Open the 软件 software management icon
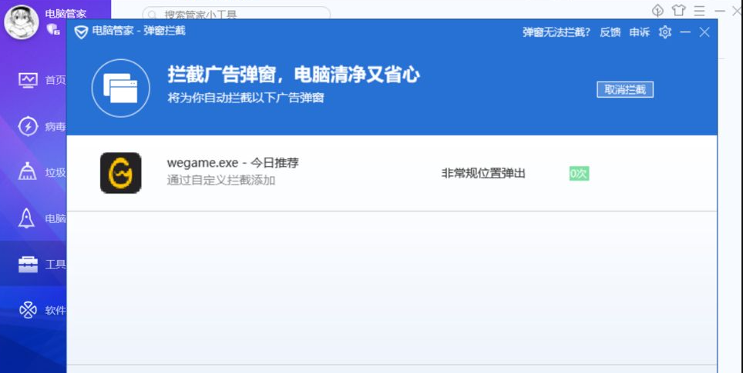This screenshot has width=743, height=373. (28, 311)
